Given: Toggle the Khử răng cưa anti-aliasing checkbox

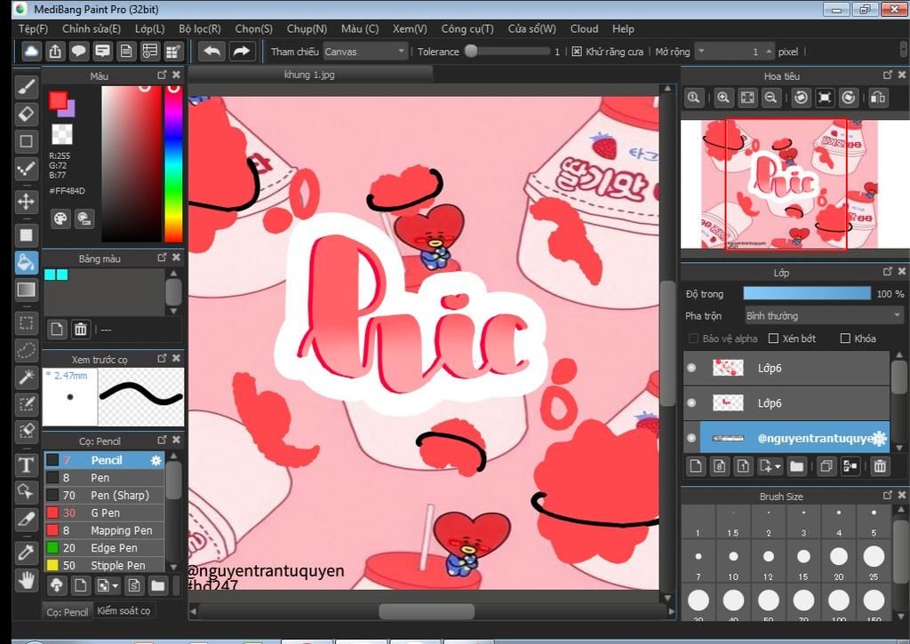Looking at the screenshot, I should click(x=576, y=52).
